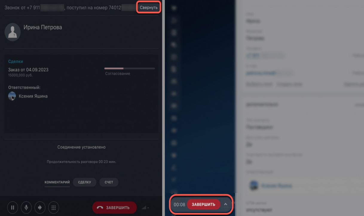Click the signal quality indicator icon
The width and height of the screenshot is (364, 216).
pos(146,208)
